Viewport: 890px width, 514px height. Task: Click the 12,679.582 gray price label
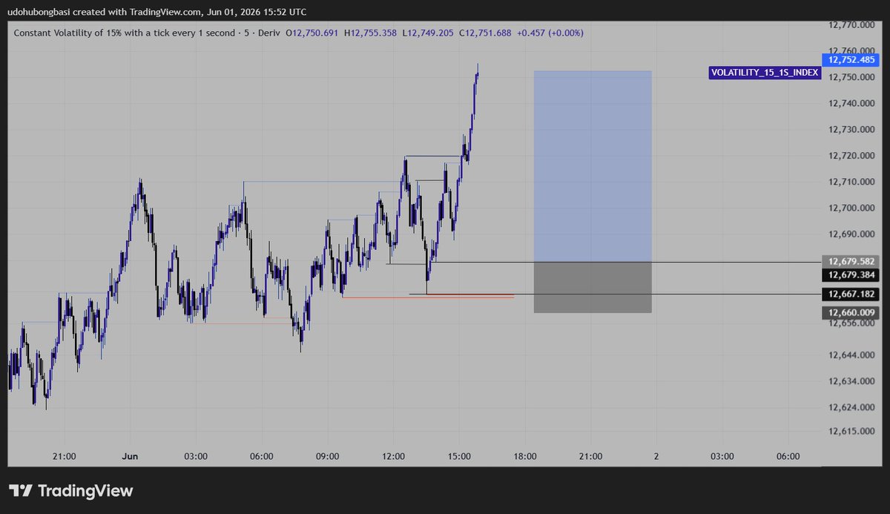[x=852, y=262]
